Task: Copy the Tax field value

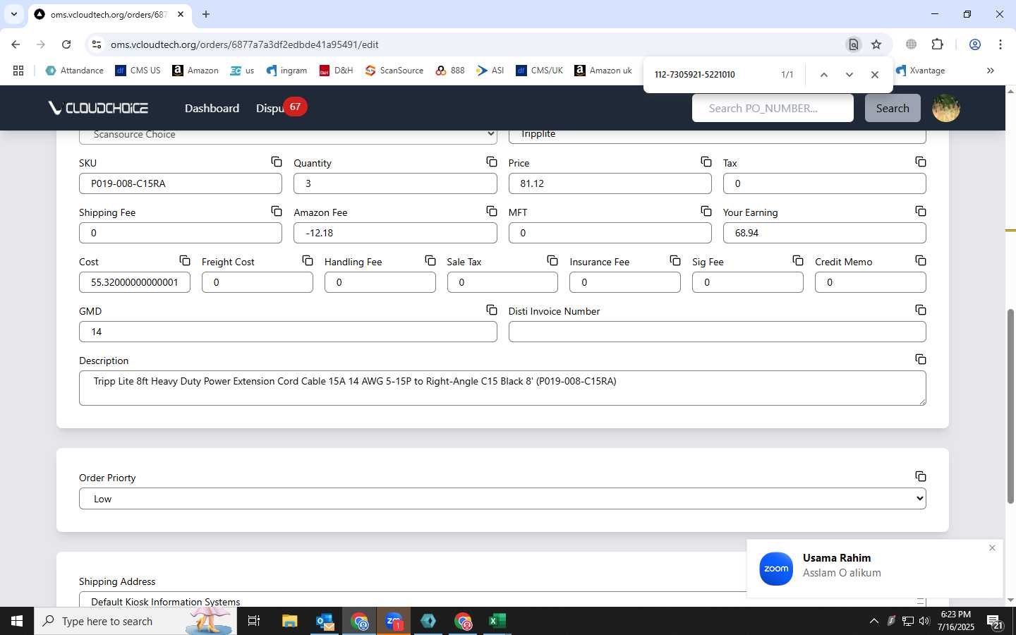Action: [921, 162]
